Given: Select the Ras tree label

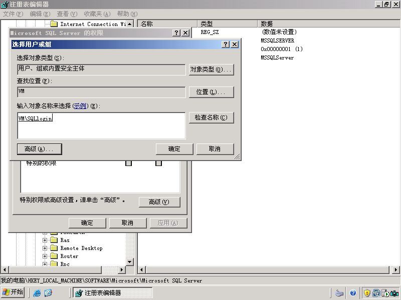Looking at the screenshot, I should [65, 240].
